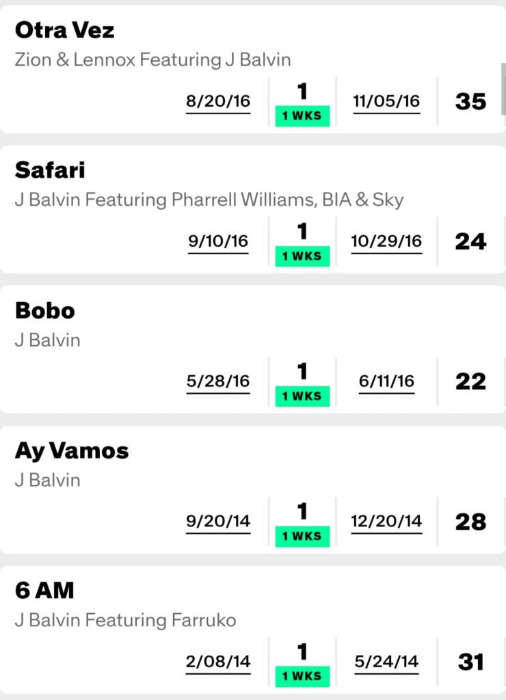Click the 9/20/14 debut date link

coord(218,522)
